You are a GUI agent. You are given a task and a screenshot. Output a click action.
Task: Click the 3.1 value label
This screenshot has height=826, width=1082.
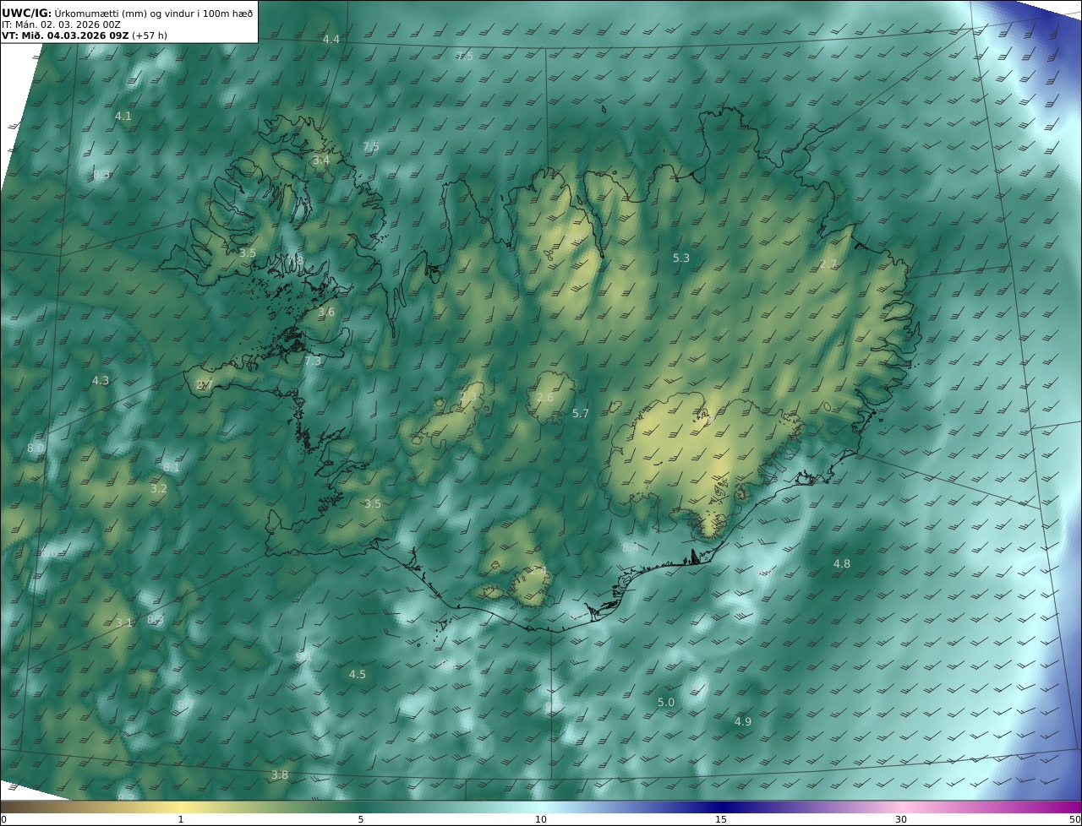point(124,623)
